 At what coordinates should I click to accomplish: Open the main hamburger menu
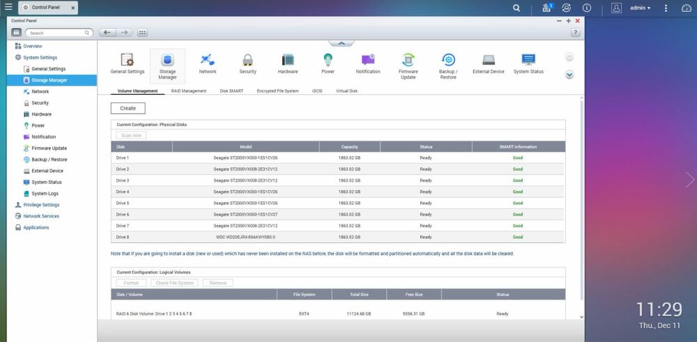[8, 8]
